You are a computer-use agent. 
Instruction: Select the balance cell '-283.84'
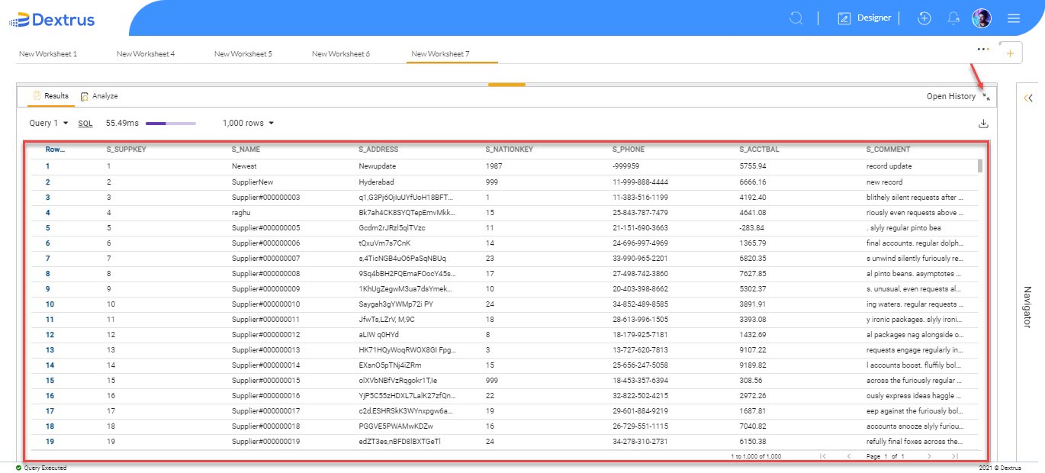pos(752,227)
